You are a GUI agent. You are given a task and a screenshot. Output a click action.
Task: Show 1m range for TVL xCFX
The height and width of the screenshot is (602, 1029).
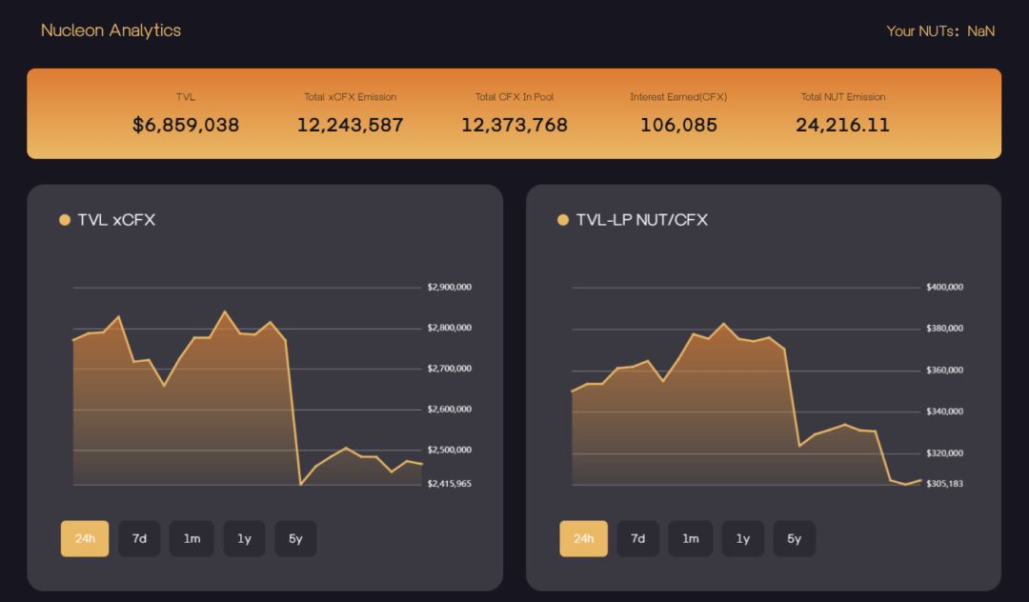(x=192, y=539)
